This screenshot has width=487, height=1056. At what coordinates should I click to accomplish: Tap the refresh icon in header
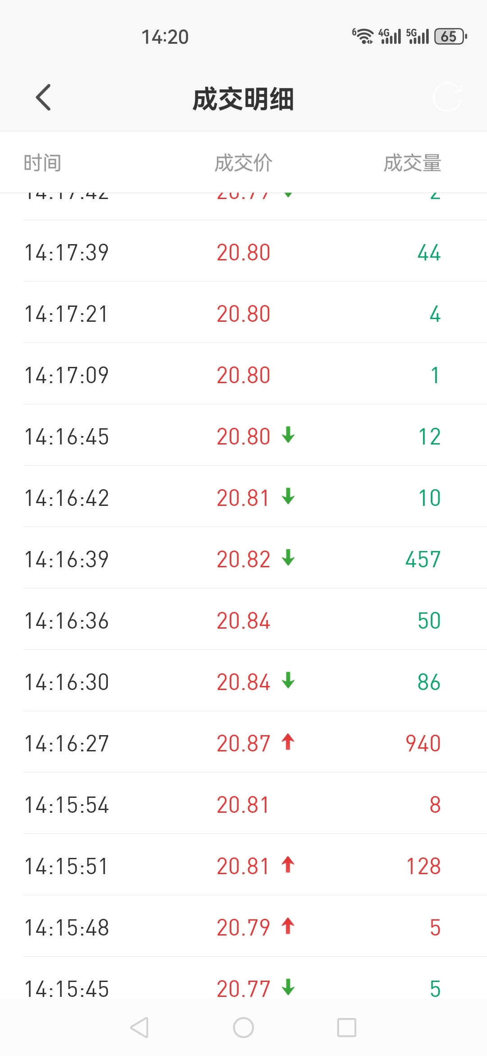coord(447,97)
